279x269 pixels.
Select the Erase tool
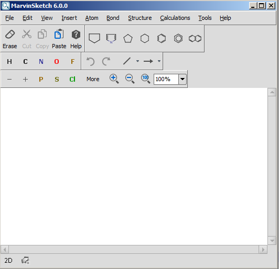point(10,39)
